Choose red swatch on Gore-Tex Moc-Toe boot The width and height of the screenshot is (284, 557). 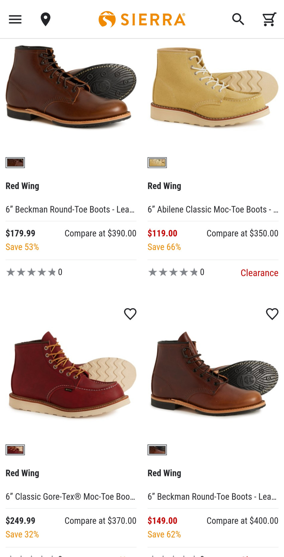pyautogui.click(x=15, y=450)
